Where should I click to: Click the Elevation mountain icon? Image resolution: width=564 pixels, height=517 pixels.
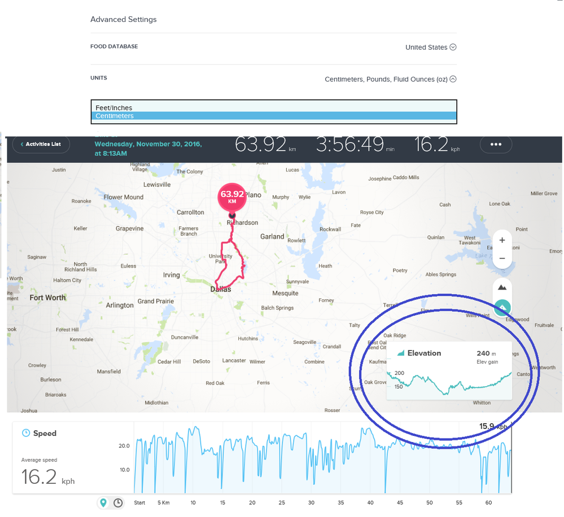(x=401, y=353)
